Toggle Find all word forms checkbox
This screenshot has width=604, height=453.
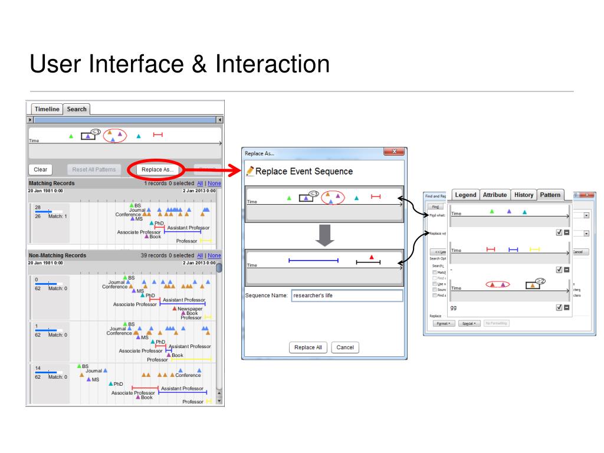click(435, 296)
